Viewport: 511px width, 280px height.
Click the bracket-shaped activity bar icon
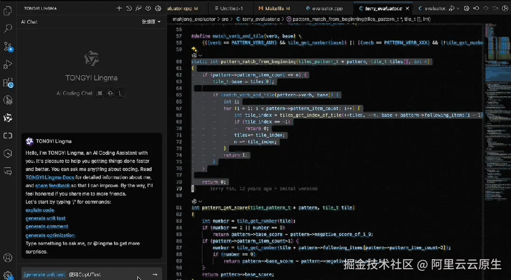(8, 135)
